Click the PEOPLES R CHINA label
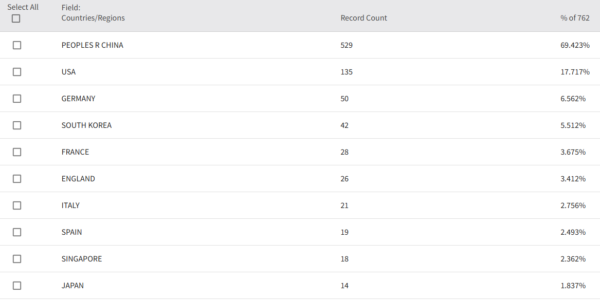600x300 pixels. pyautogui.click(x=93, y=45)
